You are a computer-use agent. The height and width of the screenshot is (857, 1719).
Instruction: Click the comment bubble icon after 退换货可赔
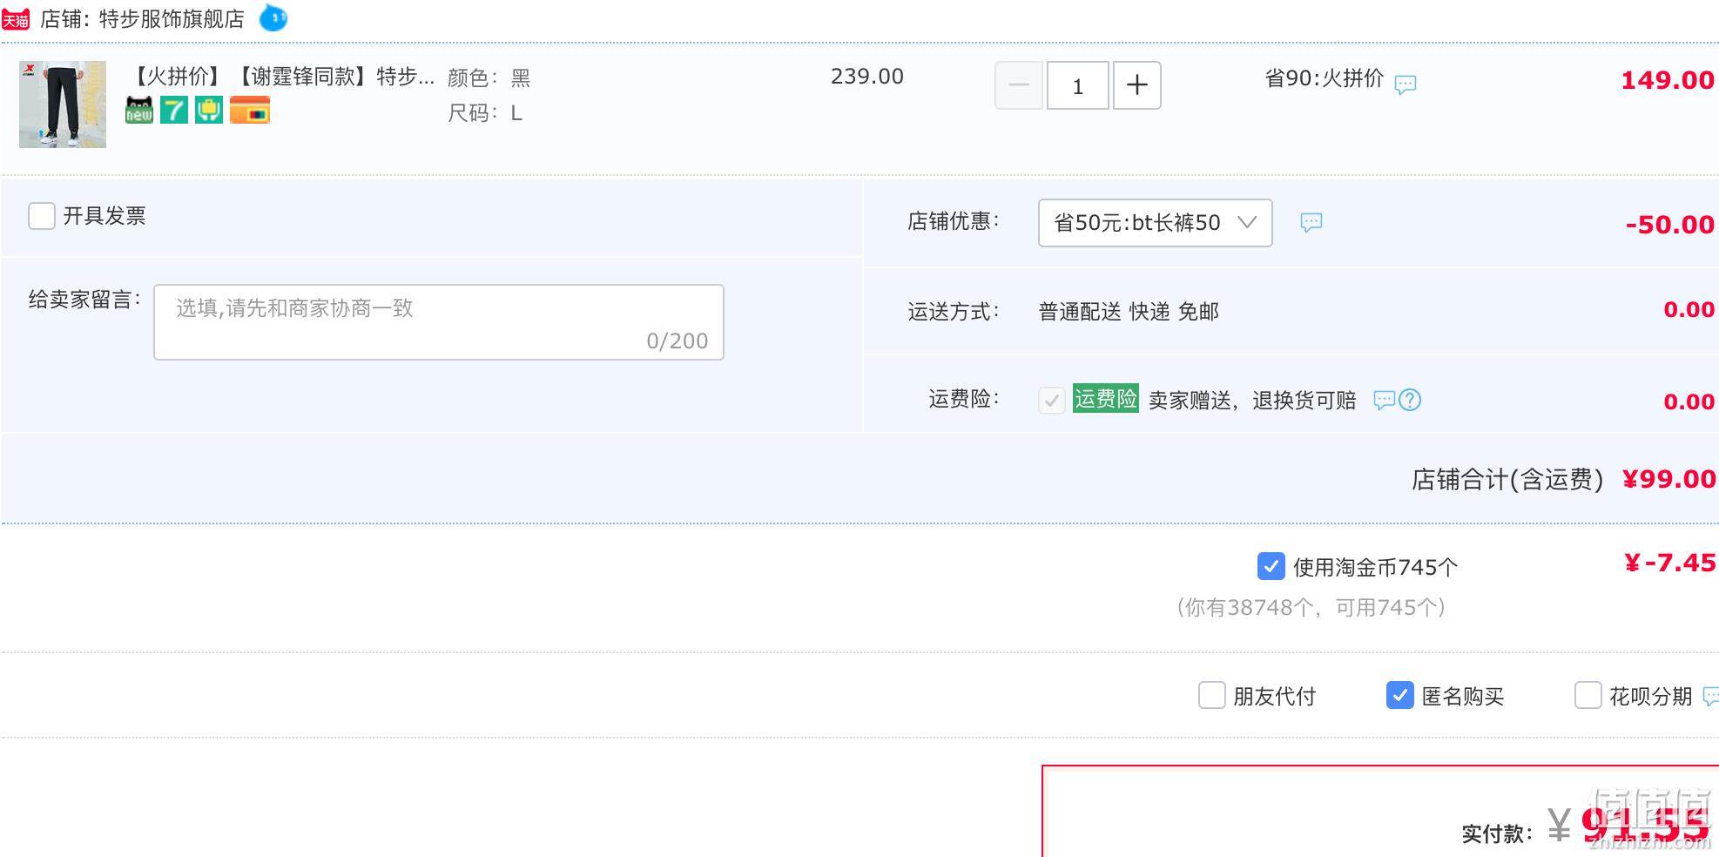click(x=1385, y=400)
